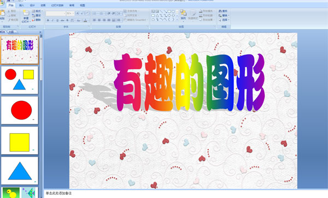Decrease the list indent level

point(109,13)
